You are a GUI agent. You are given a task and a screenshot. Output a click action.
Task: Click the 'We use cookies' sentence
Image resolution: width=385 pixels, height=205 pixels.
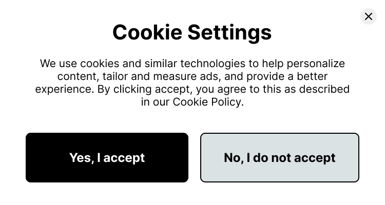77,64
